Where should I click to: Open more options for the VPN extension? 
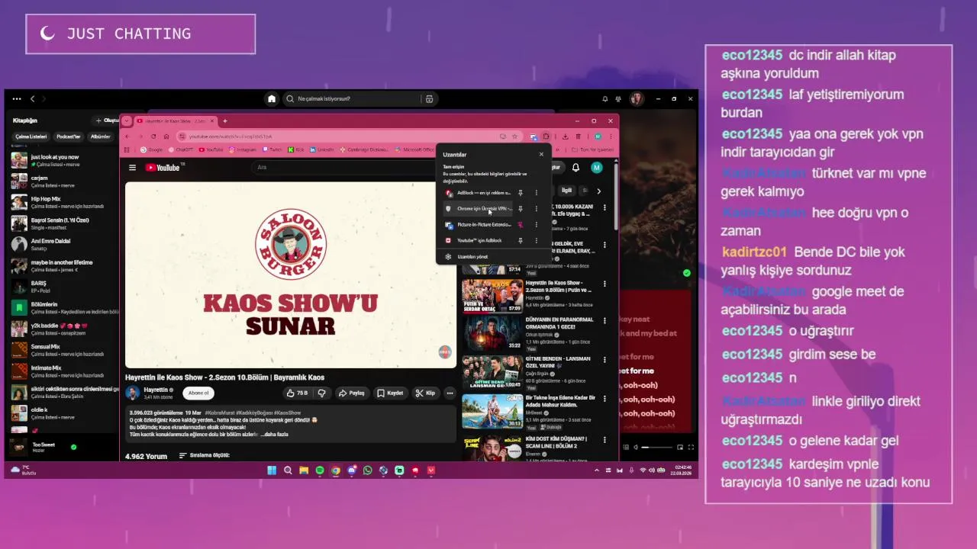pos(536,208)
